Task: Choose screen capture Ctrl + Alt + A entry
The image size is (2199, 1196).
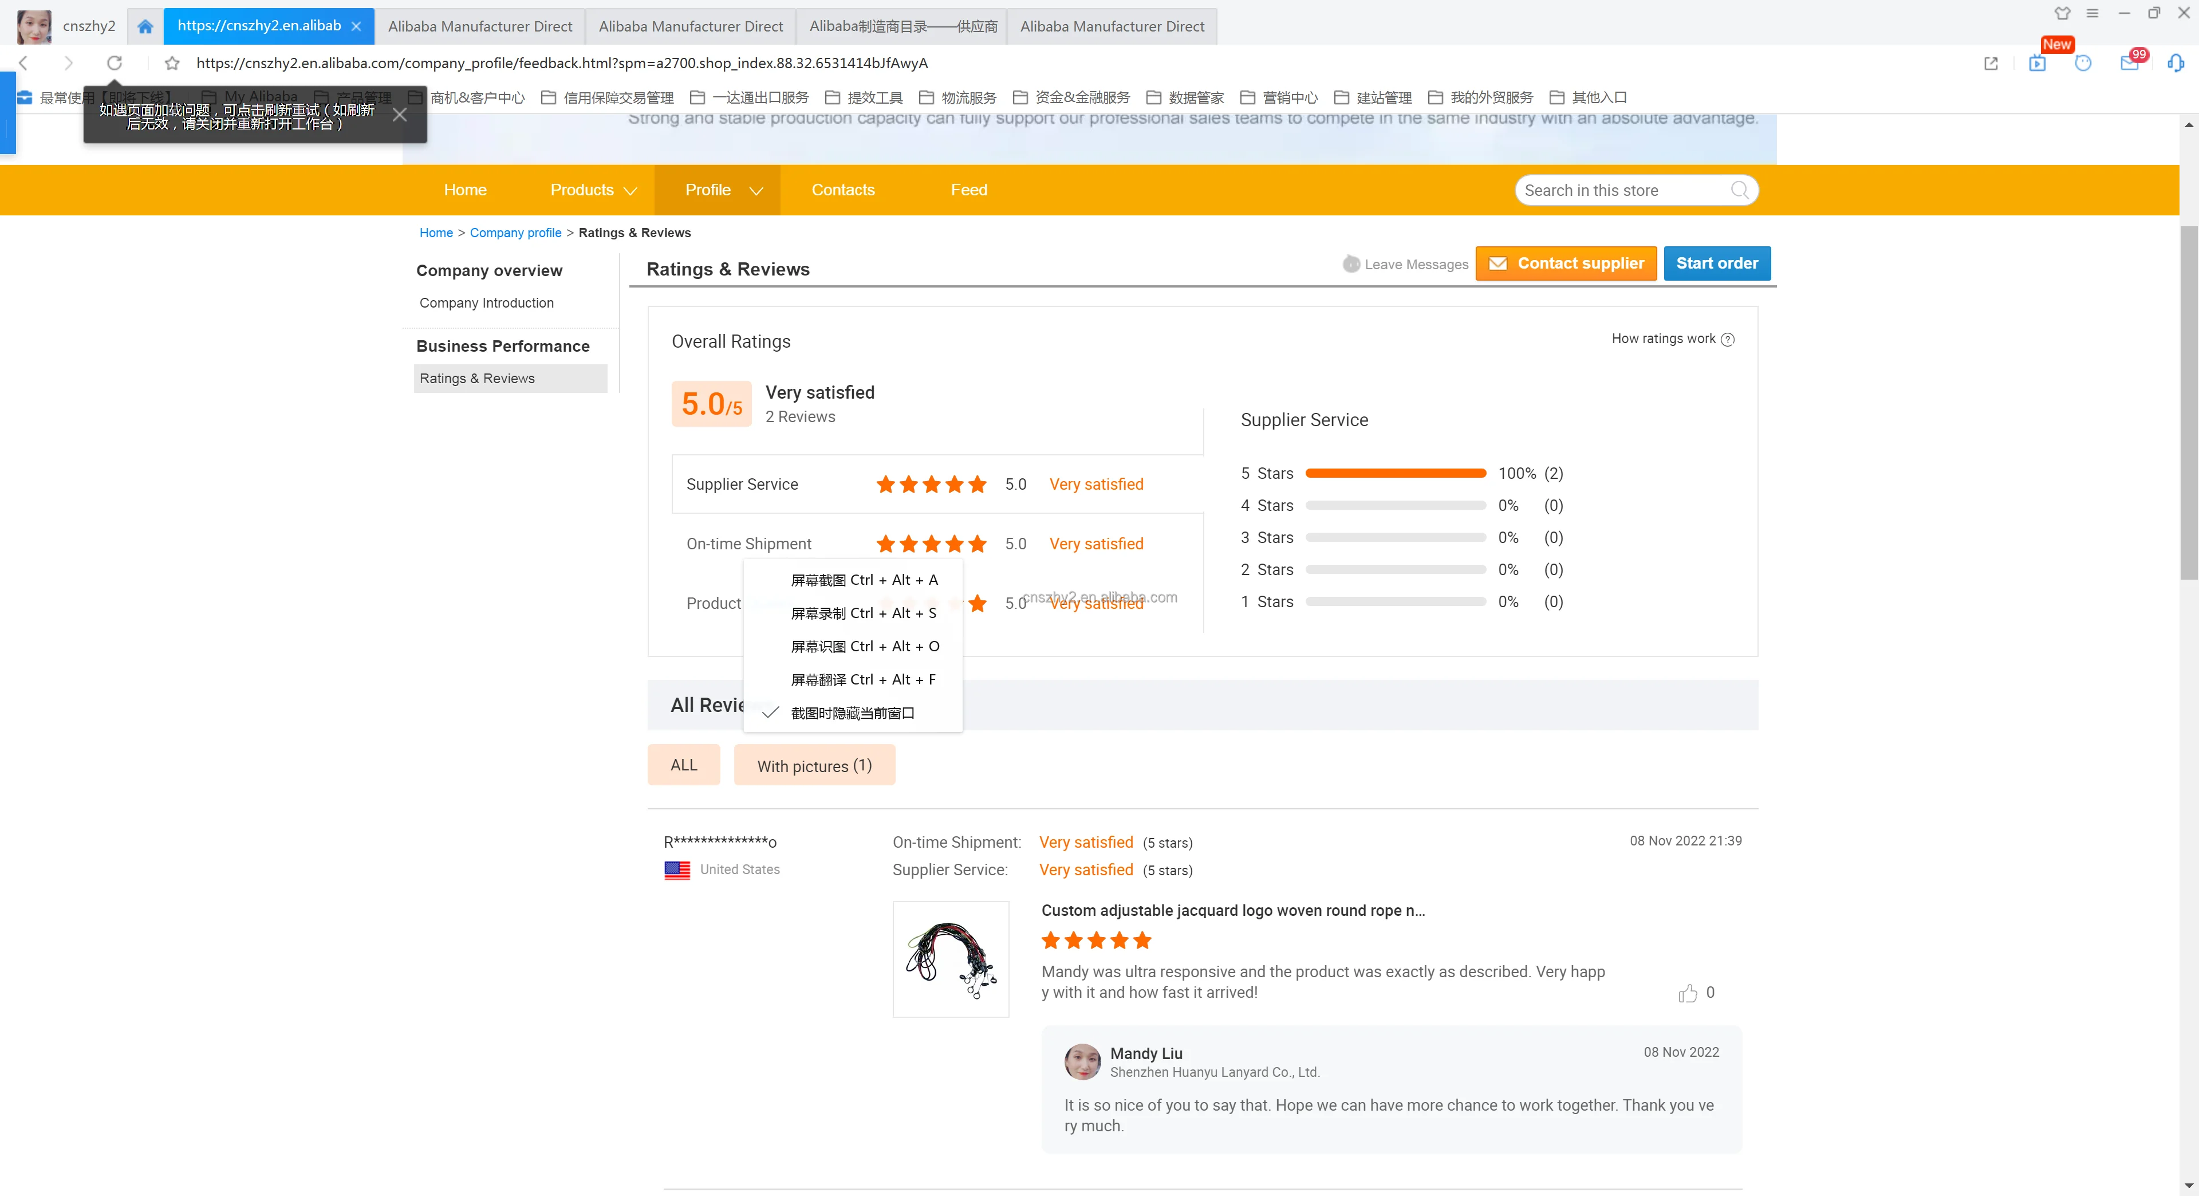Action: point(864,580)
